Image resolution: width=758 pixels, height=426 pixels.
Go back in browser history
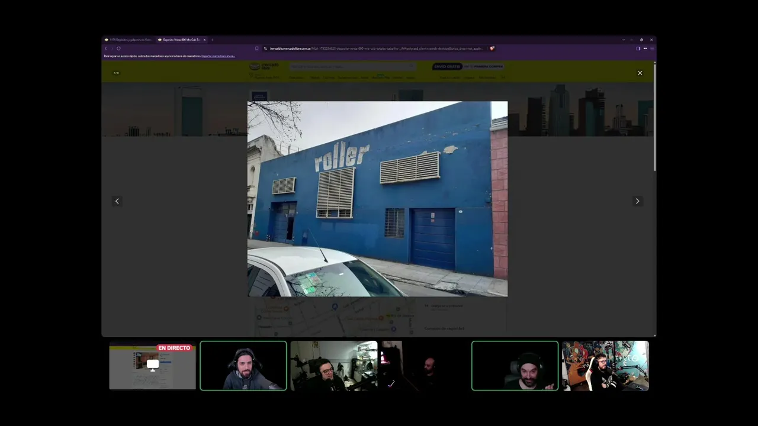(106, 49)
